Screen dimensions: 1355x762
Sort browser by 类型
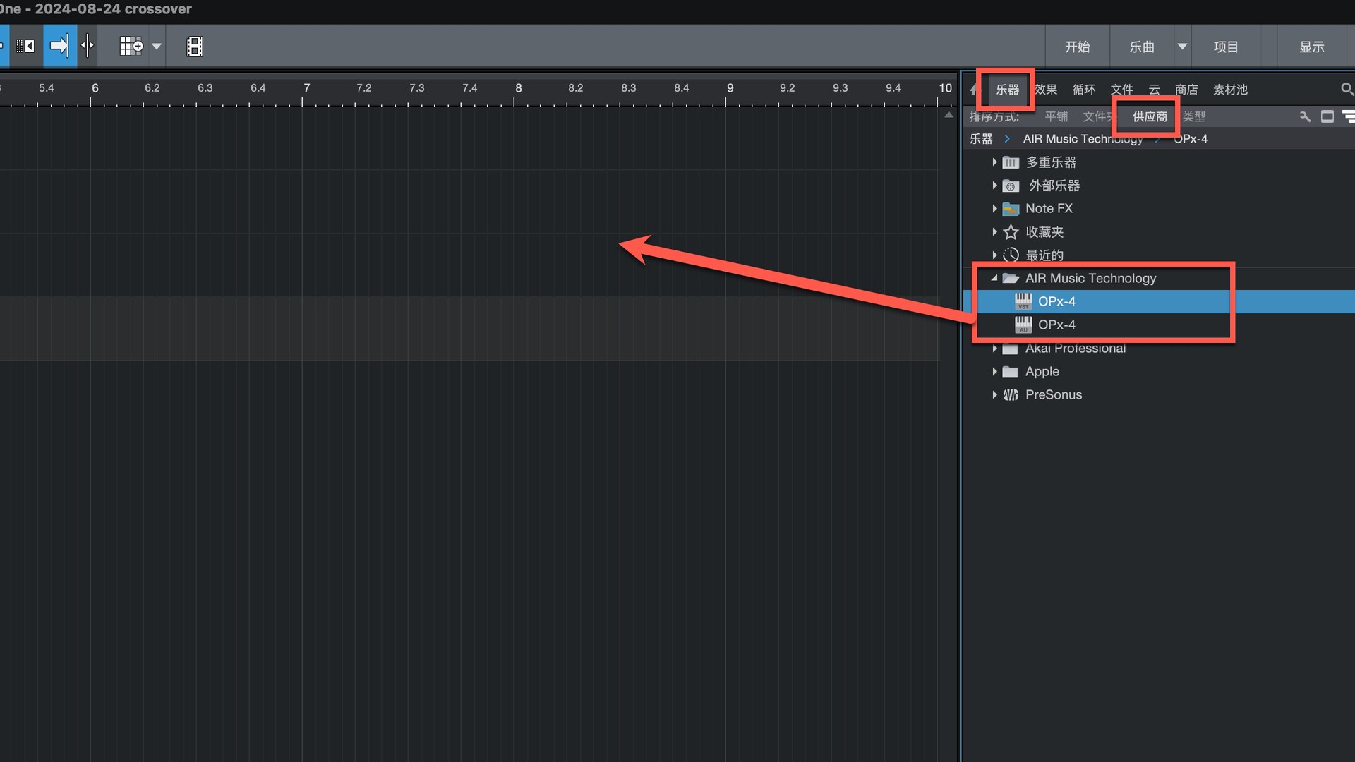point(1194,116)
